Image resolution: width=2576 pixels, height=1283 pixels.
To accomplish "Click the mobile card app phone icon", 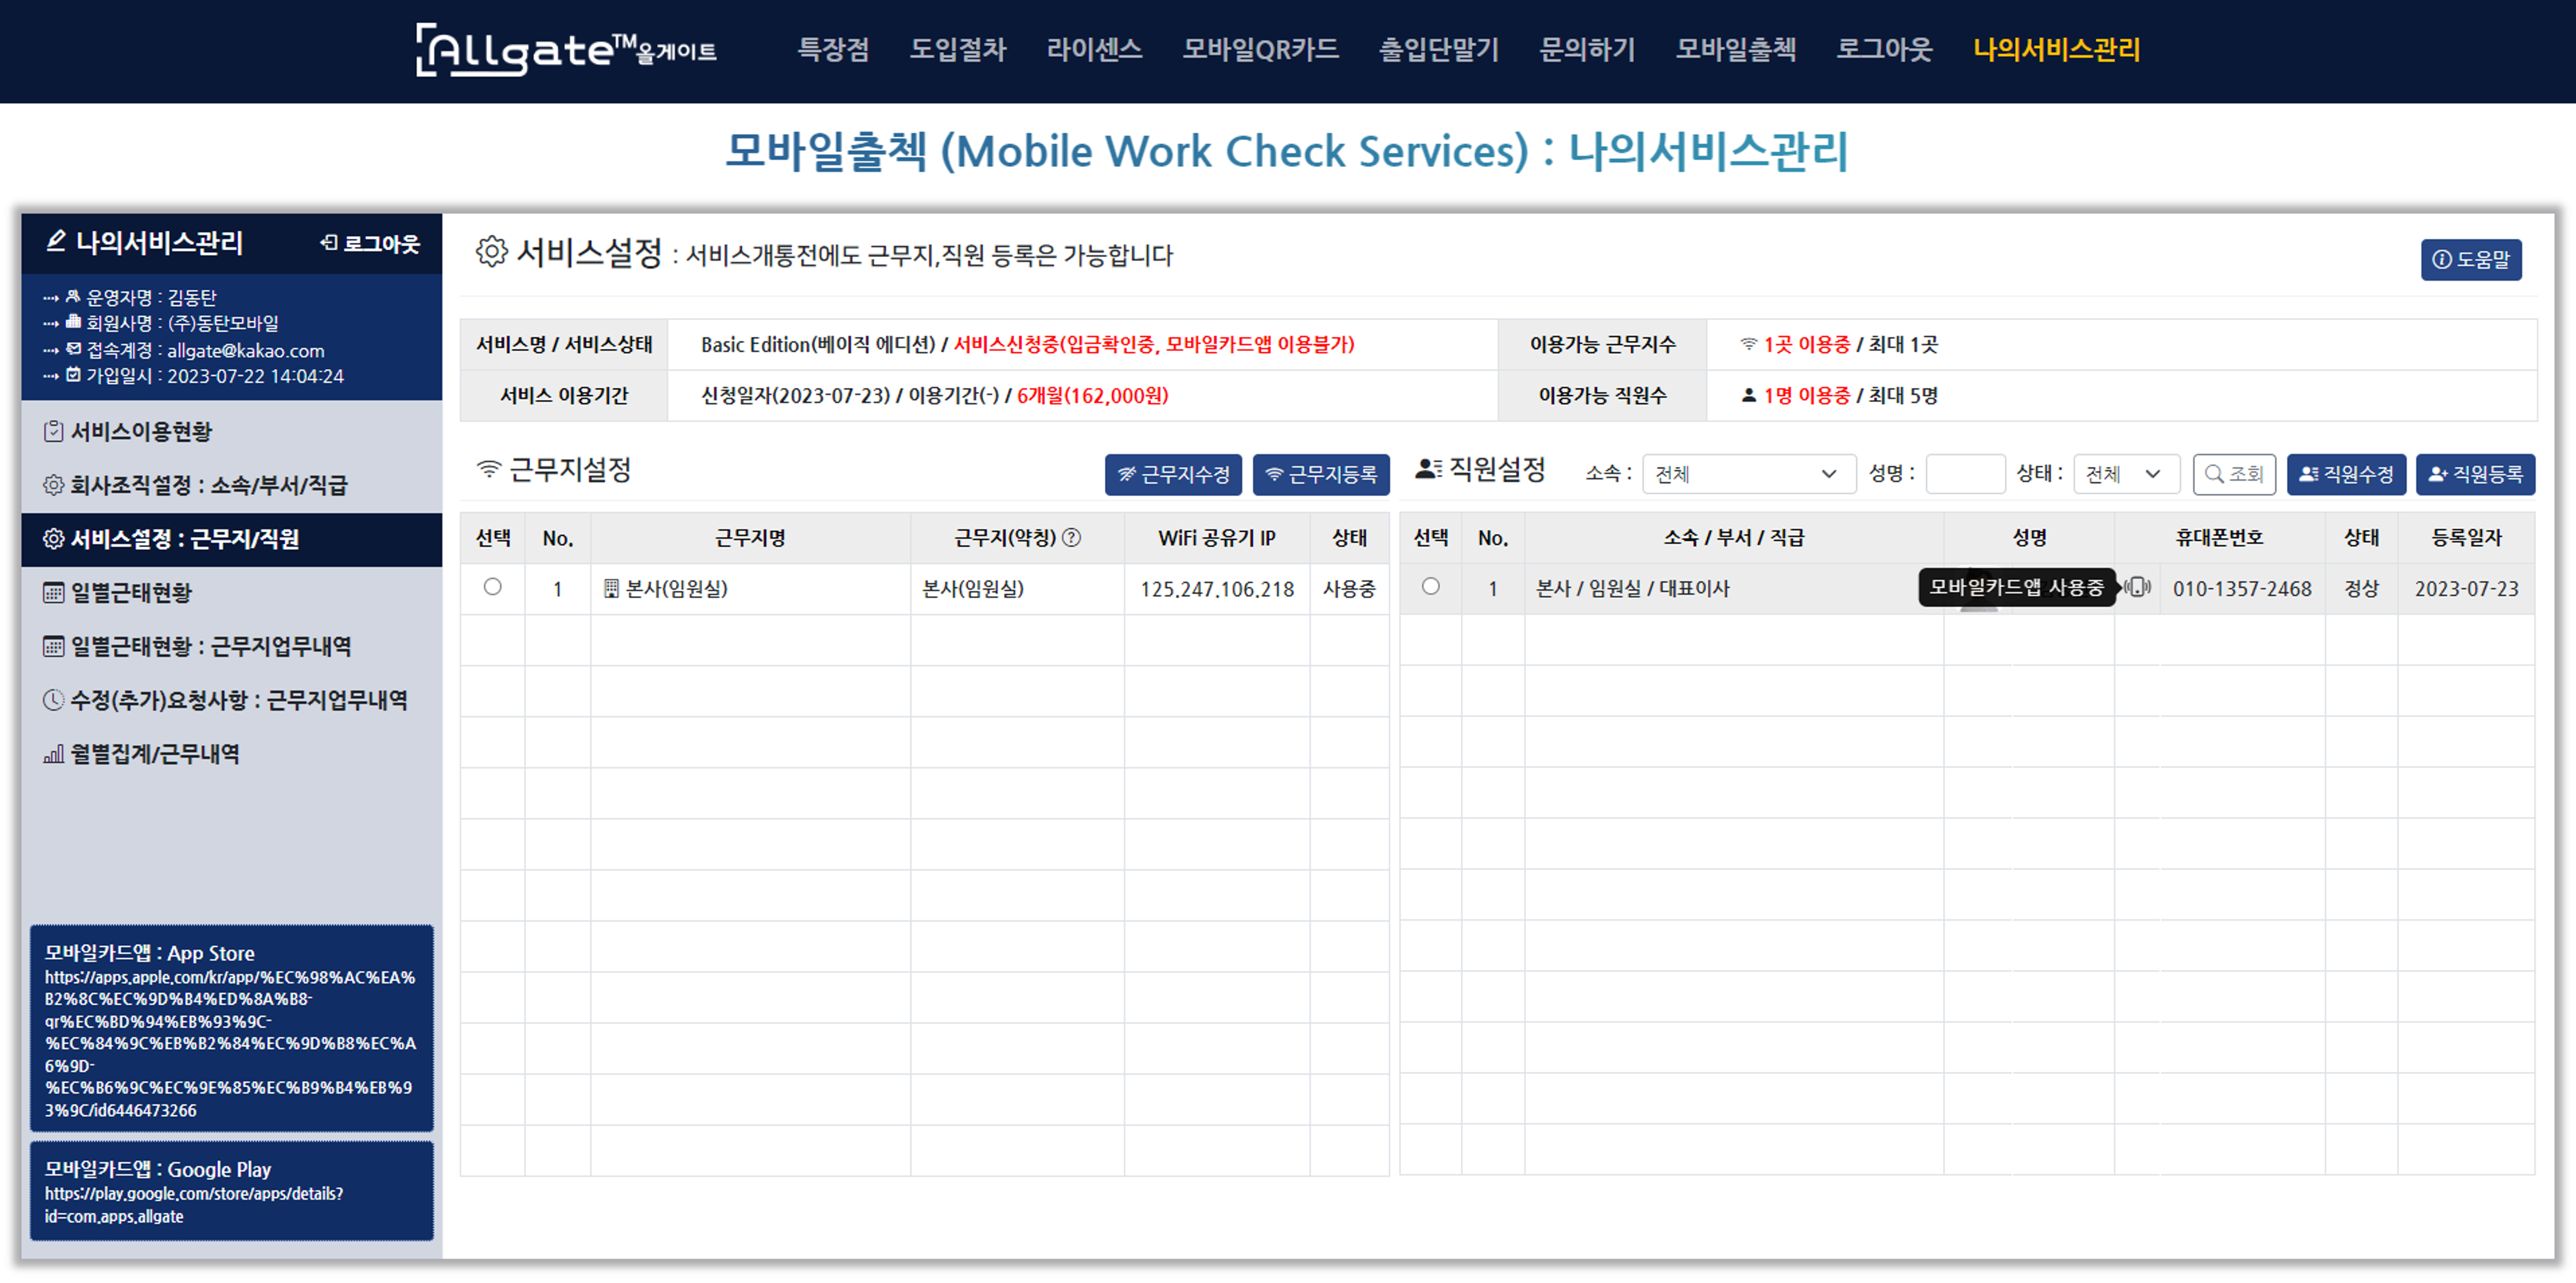I will coord(2137,587).
